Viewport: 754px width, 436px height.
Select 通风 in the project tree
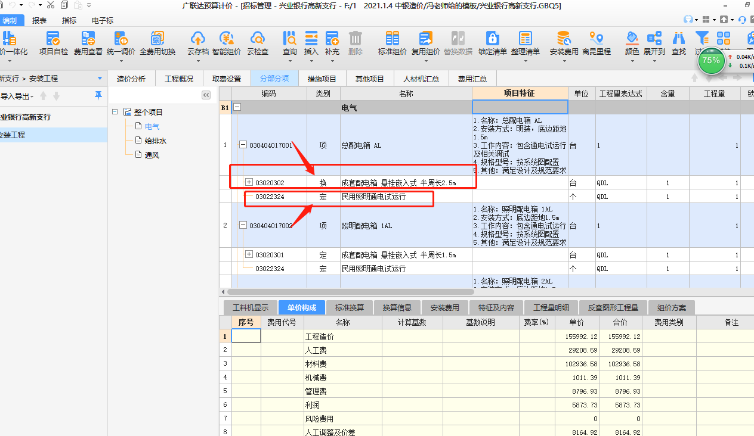(152, 155)
